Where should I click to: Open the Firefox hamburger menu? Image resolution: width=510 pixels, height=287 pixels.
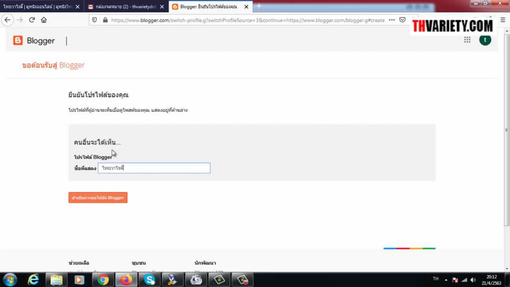coord(503,20)
